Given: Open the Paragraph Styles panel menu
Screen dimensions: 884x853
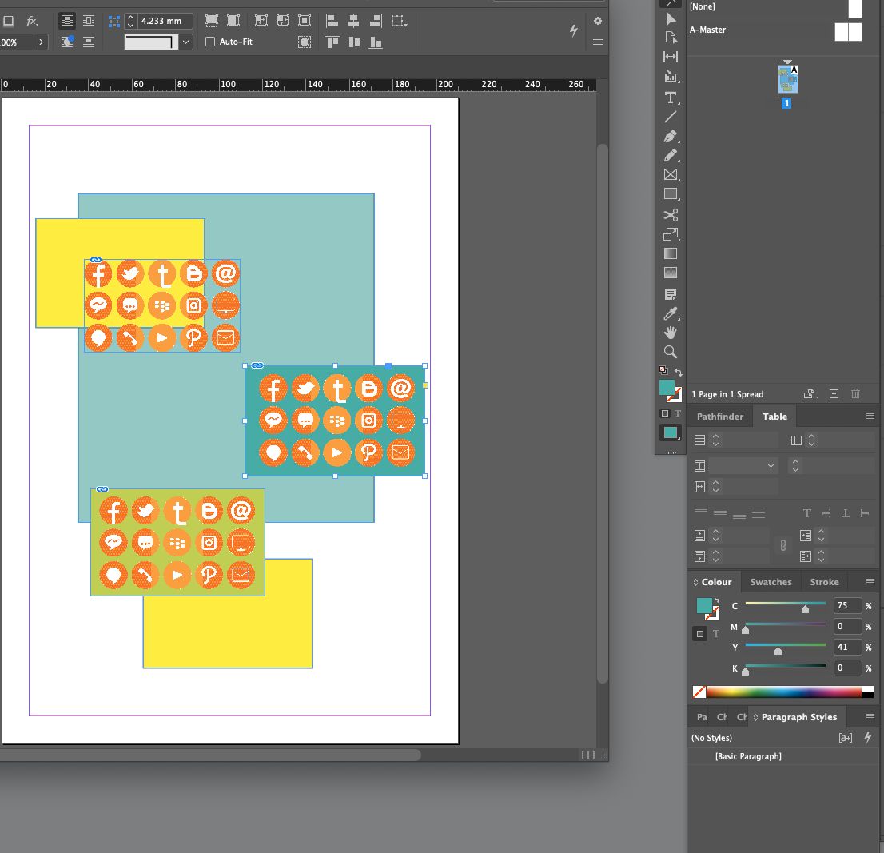Looking at the screenshot, I should pos(870,717).
